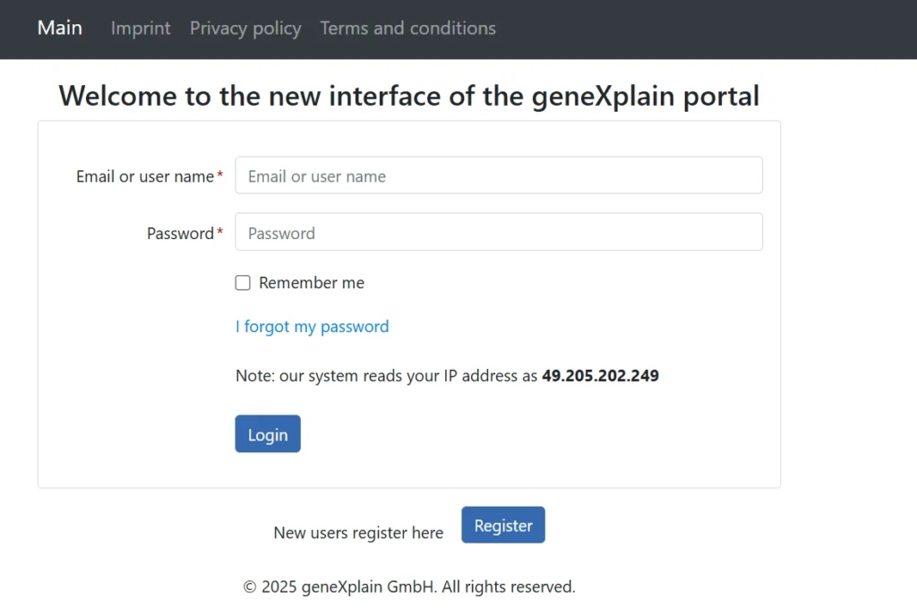Follow the "I forgot my password" link
Screen dimensions: 917x608
[x=312, y=327]
